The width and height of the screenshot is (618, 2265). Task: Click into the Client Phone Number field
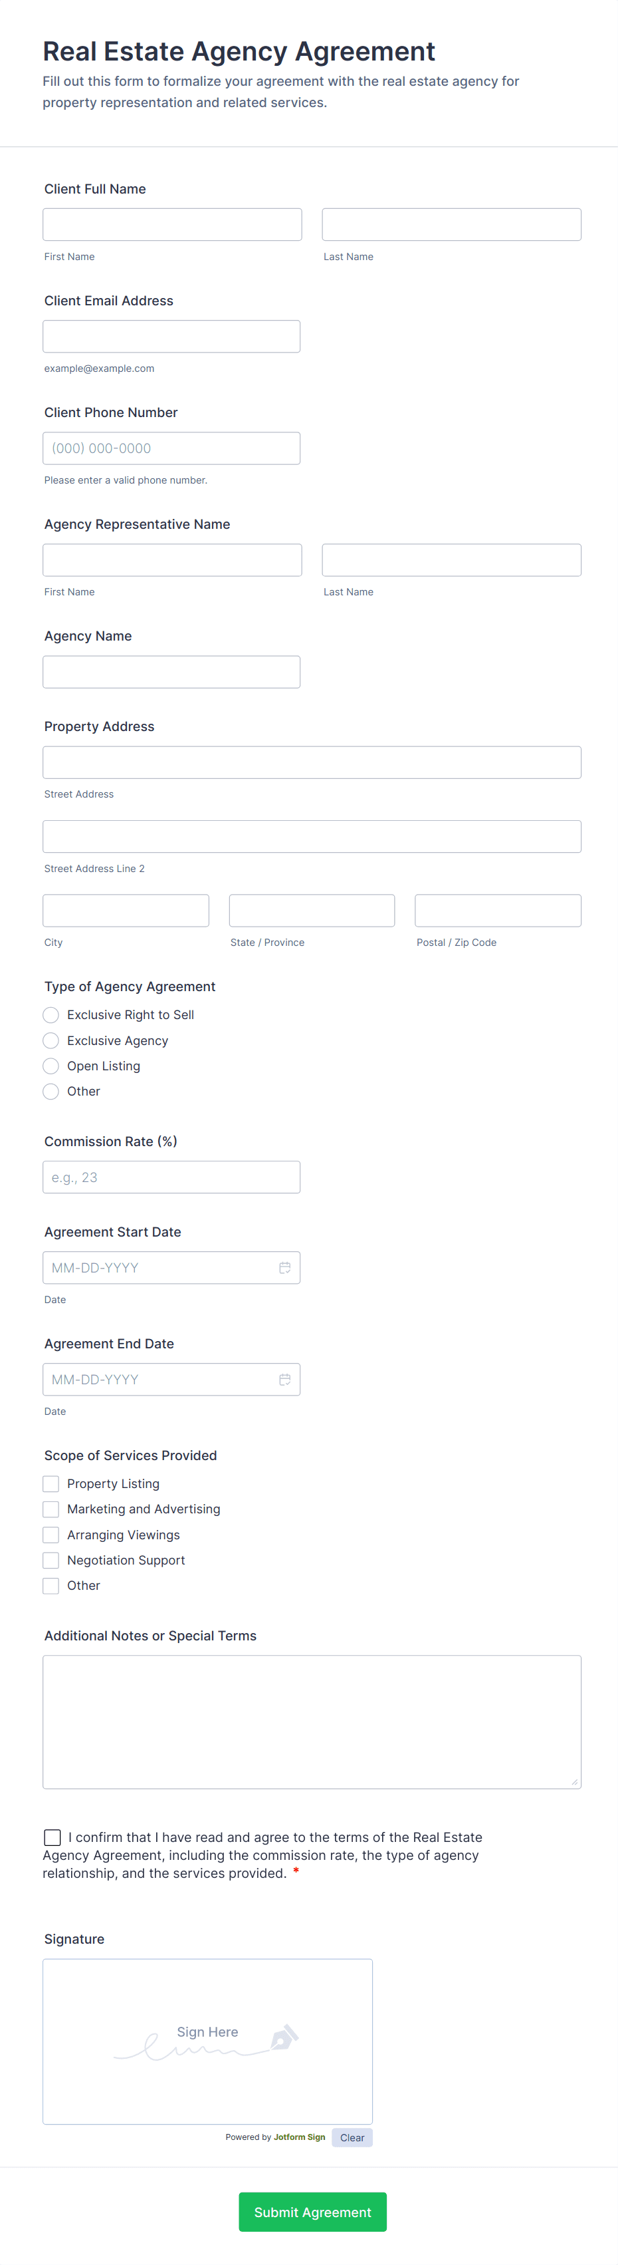coord(171,448)
